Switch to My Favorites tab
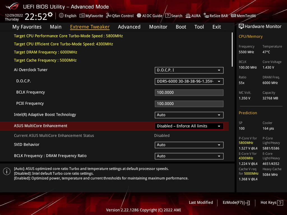This screenshot has width=287, height=215. [27, 27]
